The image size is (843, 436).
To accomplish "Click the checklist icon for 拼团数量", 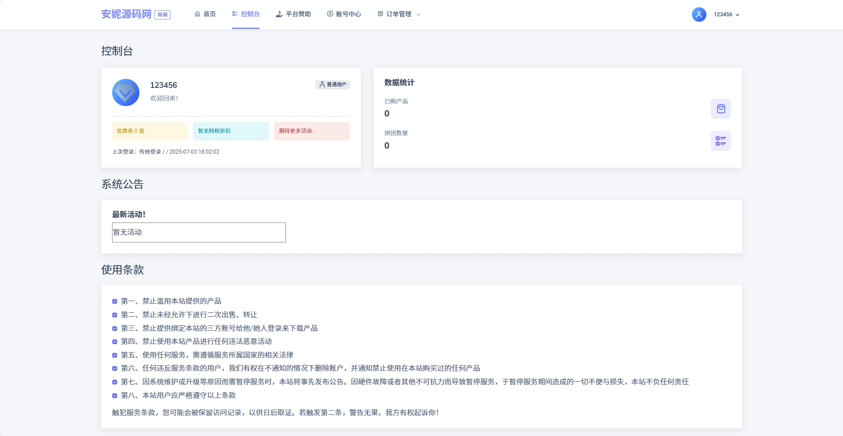I will pyautogui.click(x=721, y=141).
